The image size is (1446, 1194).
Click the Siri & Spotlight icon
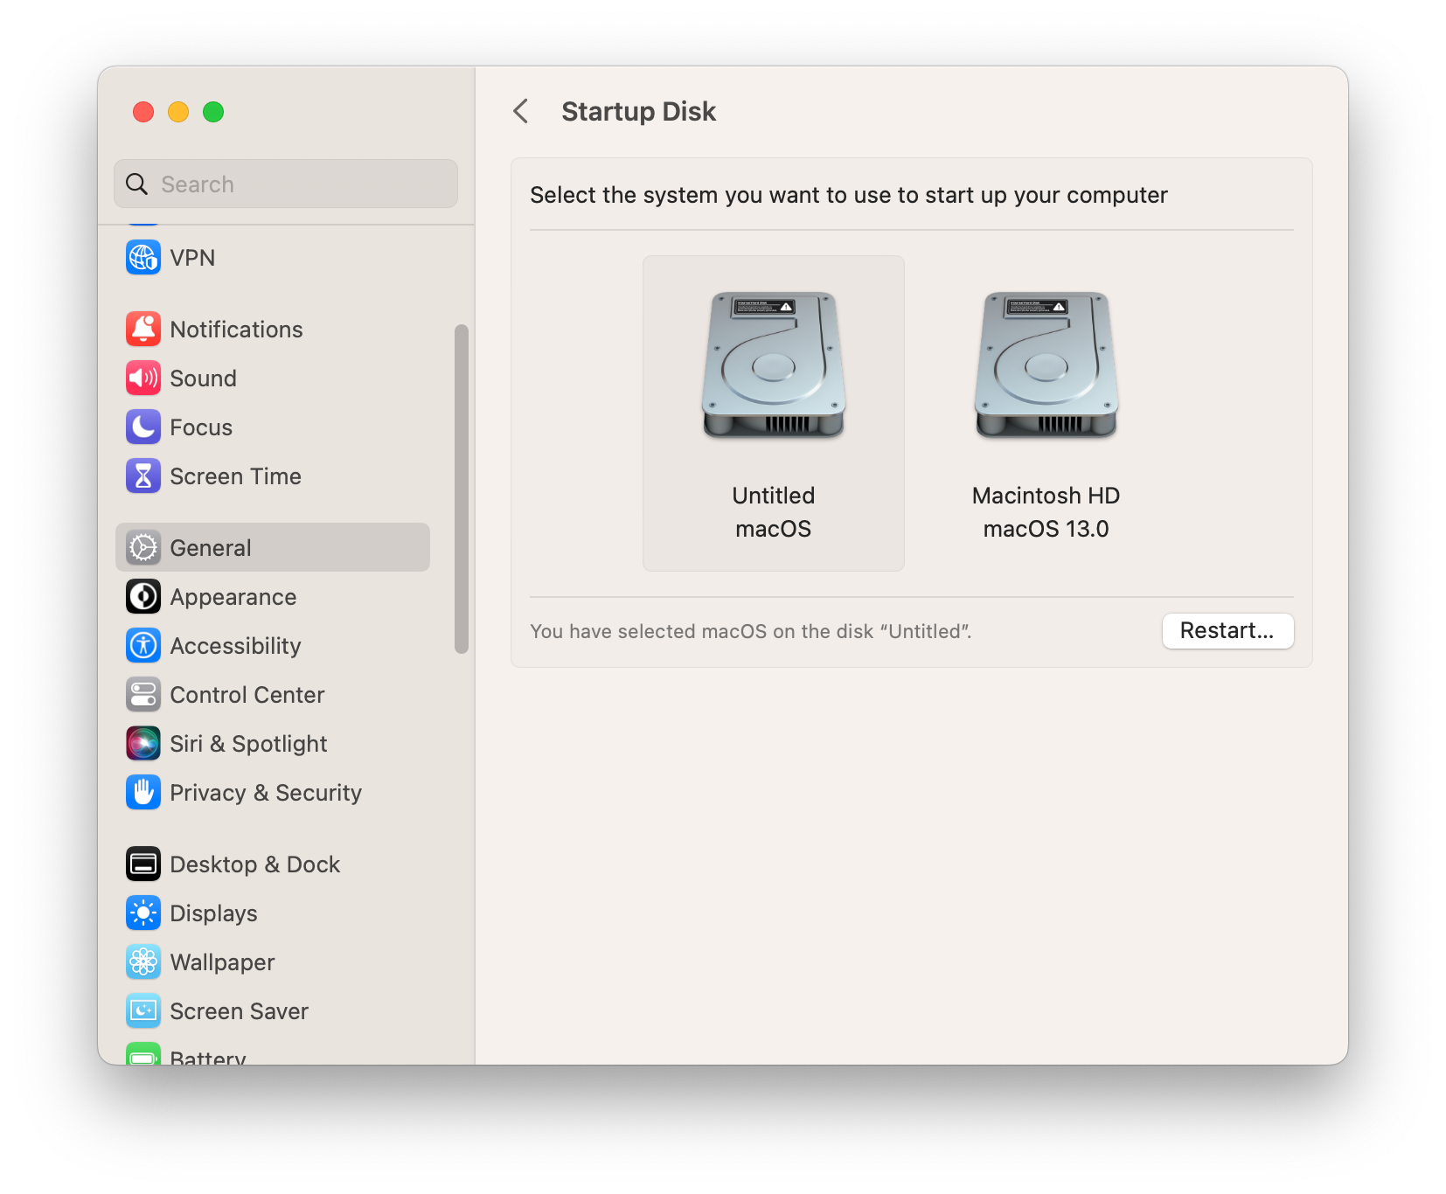143,744
